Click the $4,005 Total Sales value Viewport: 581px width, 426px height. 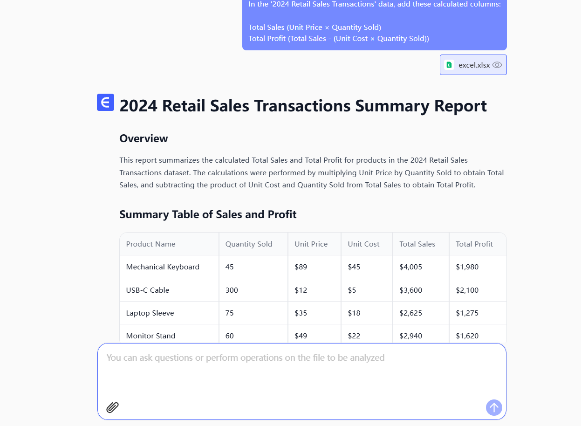(x=410, y=267)
